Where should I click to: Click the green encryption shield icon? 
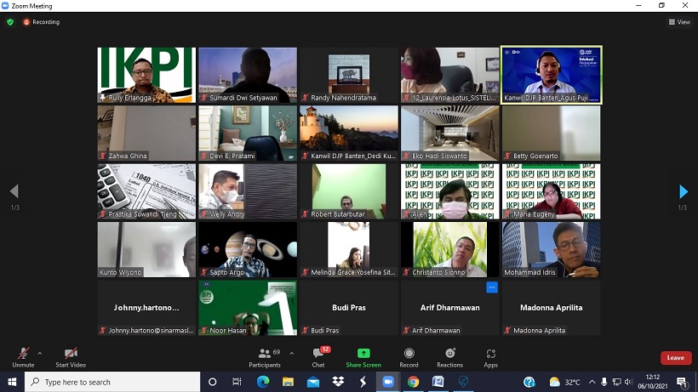10,22
